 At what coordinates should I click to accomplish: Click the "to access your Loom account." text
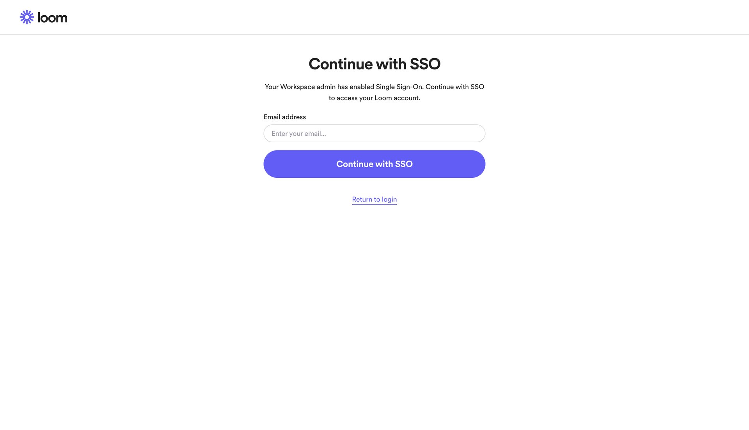[374, 98]
